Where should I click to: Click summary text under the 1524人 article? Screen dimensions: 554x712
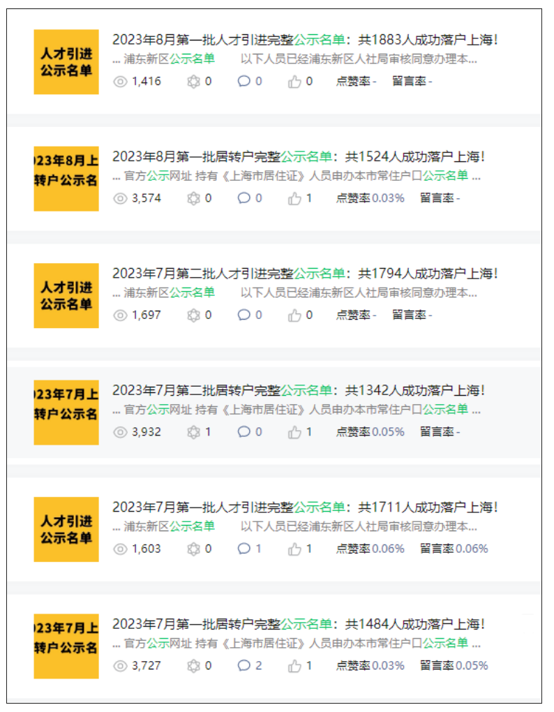[297, 176]
